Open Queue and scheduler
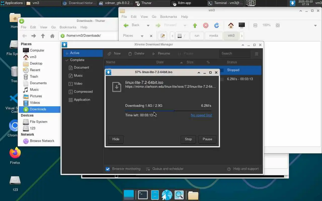The height and width of the screenshot is (201, 322). [165, 169]
